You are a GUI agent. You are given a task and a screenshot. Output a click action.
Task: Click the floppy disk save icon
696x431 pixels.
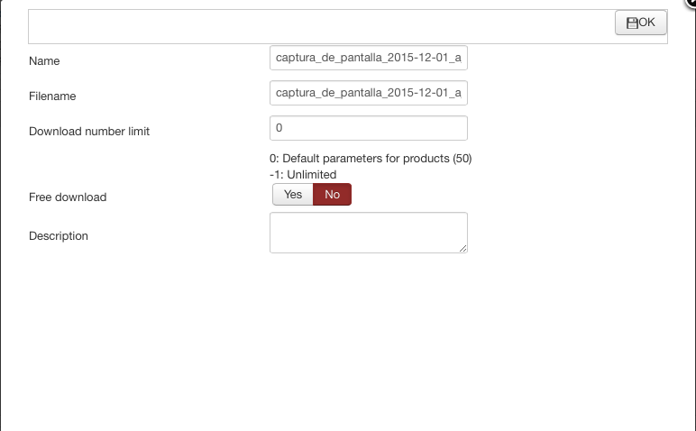[632, 23]
